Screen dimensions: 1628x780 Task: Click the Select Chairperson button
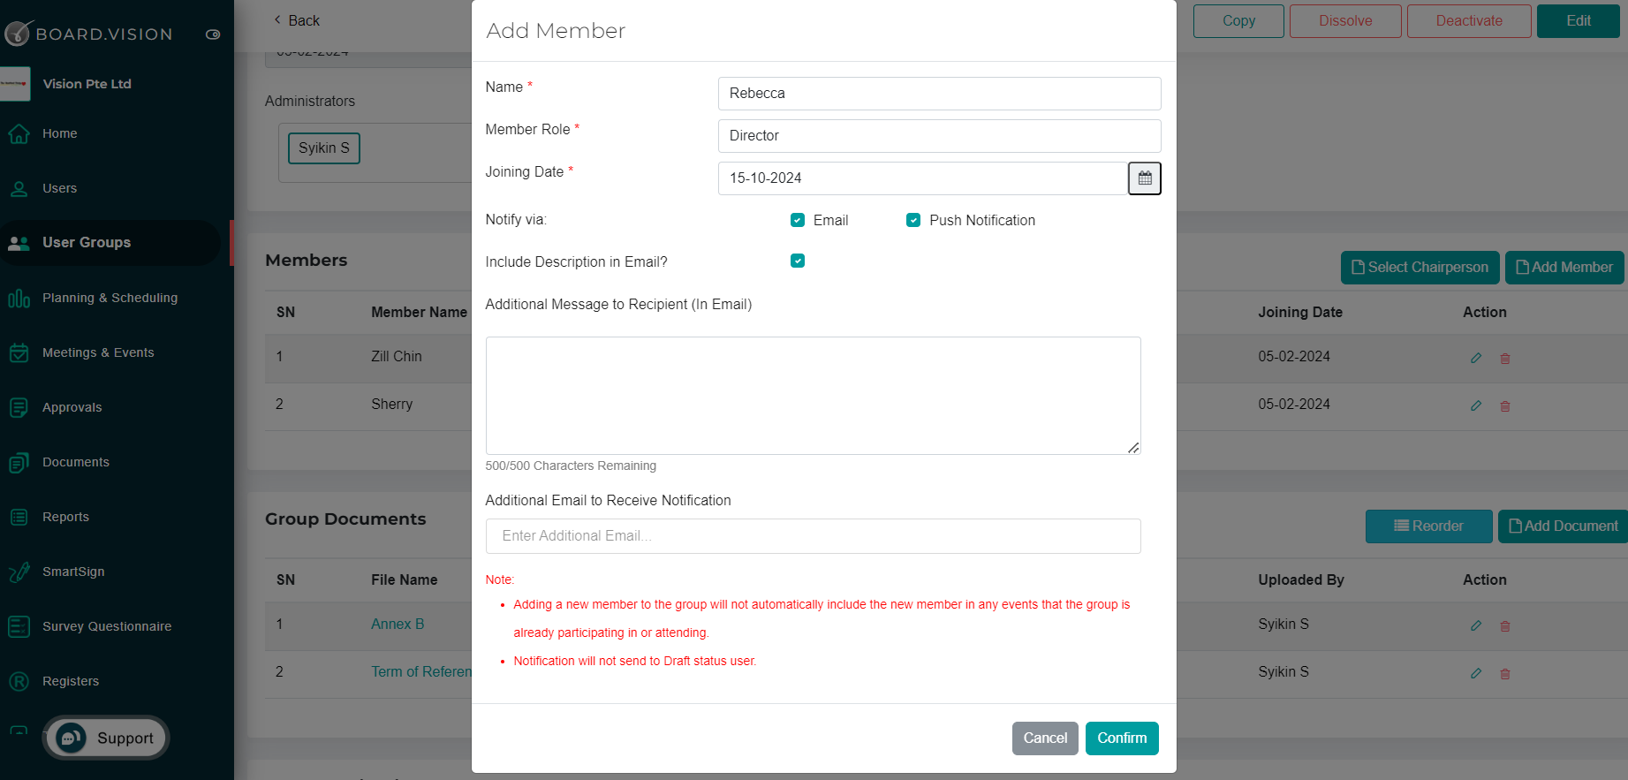pyautogui.click(x=1420, y=268)
